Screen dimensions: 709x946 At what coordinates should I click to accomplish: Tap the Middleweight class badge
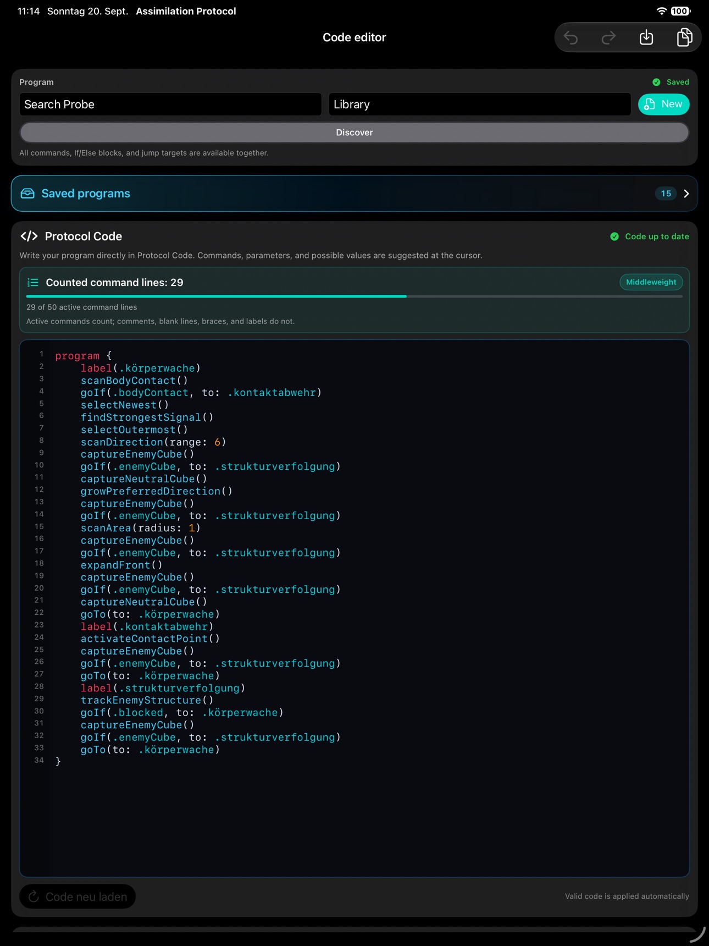point(651,282)
